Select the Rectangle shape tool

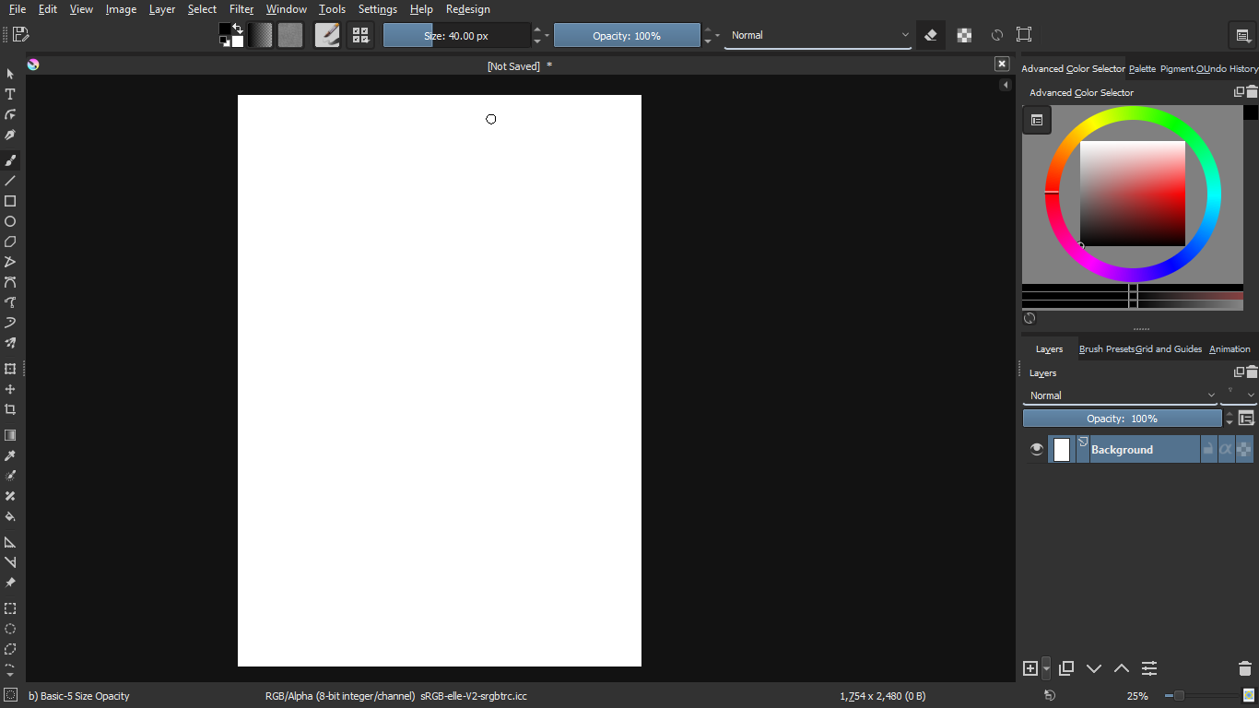tap(10, 201)
